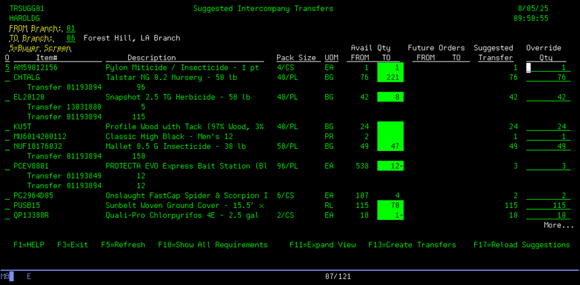Edit Override Qty for Quali-Pro Chlorpyrifos

point(548,215)
